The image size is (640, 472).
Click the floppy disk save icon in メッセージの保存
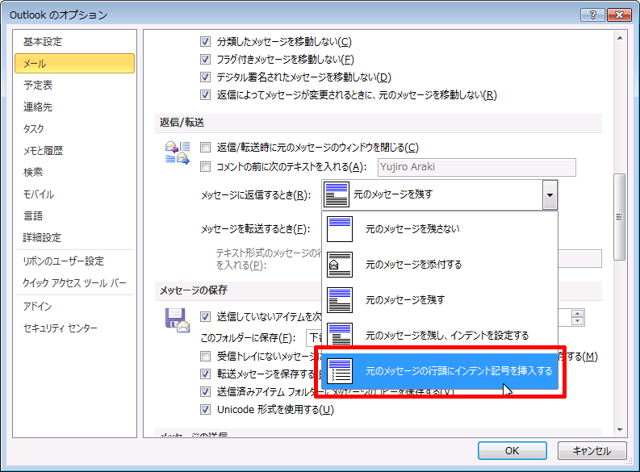pyautogui.click(x=177, y=320)
